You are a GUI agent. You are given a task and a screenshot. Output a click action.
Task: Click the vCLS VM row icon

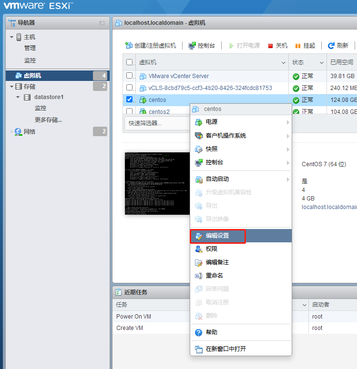143,88
